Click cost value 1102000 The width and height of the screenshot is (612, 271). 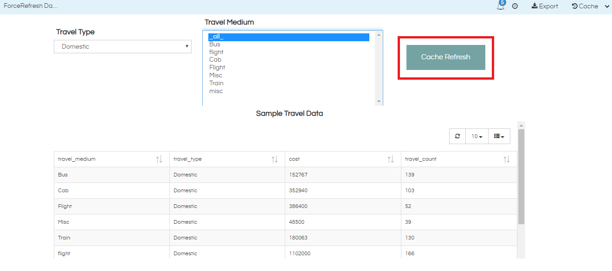300,254
